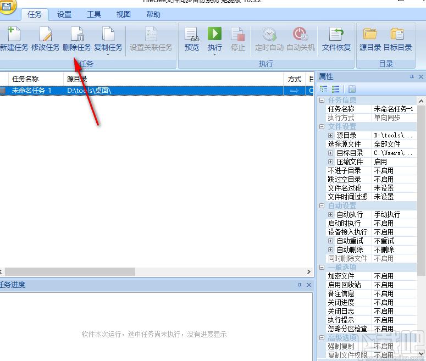Click the Timed Auto (定时自动) clock icon

coord(269,34)
